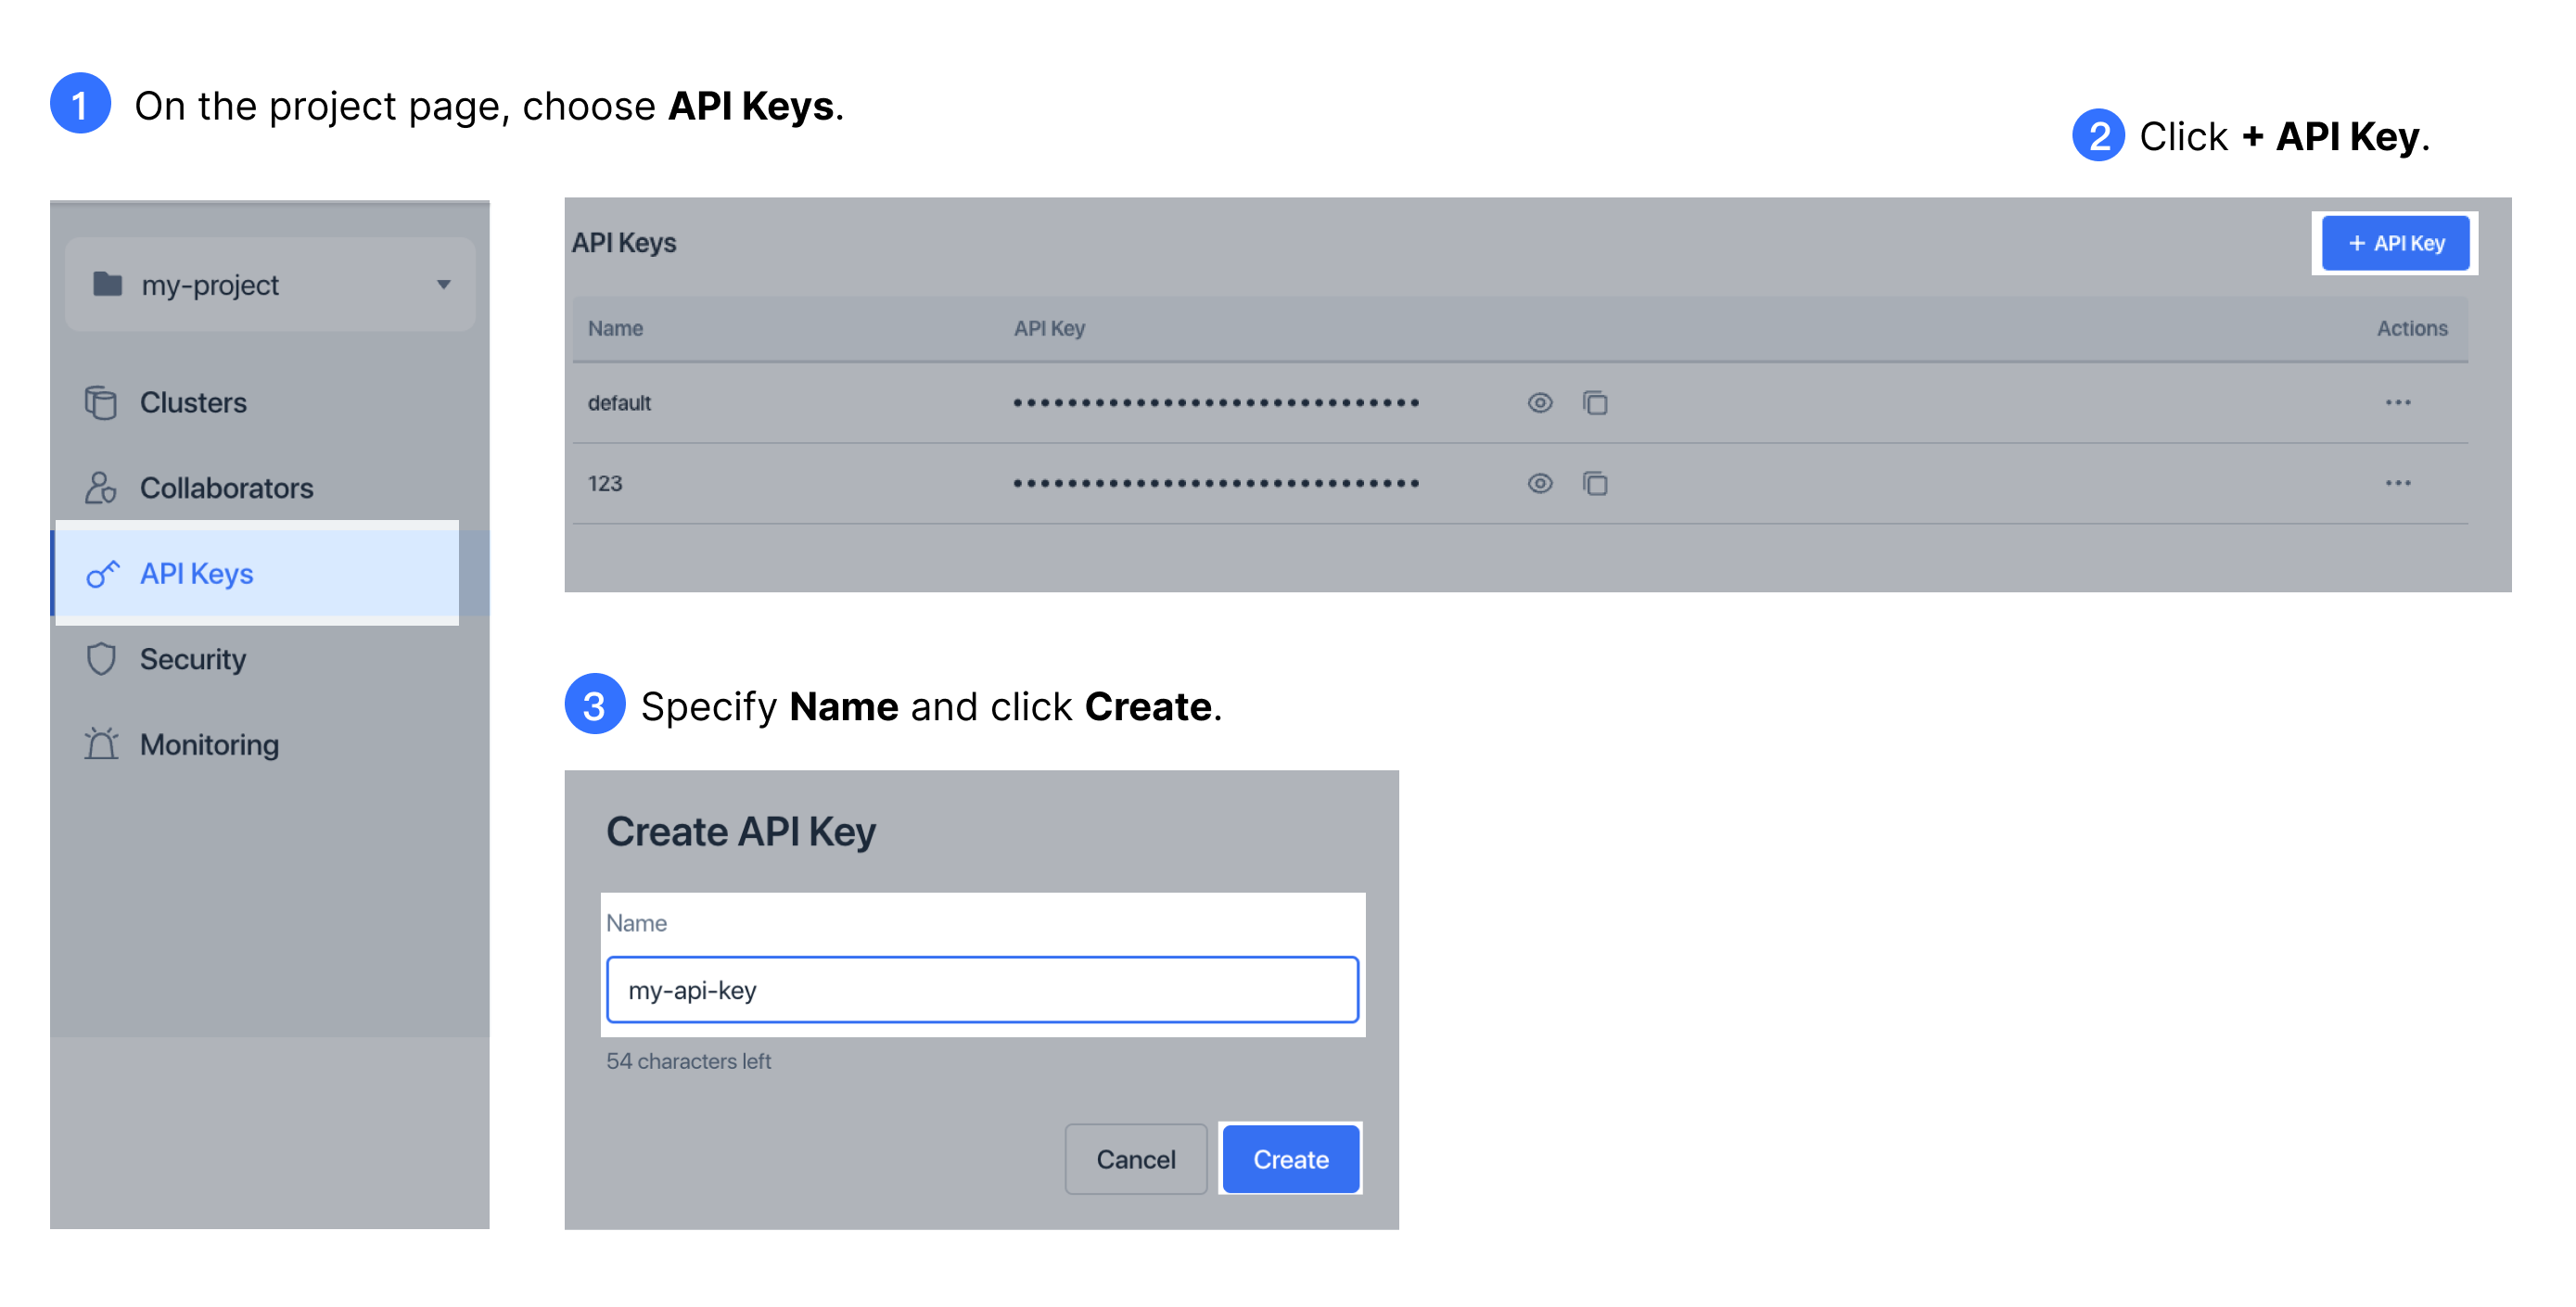The height and width of the screenshot is (1307, 2576).
Task: Copy the default API key
Action: click(x=1595, y=403)
